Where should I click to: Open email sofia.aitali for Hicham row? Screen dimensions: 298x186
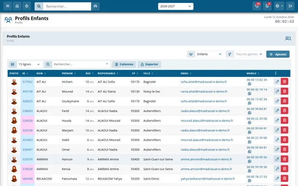[x=204, y=82]
